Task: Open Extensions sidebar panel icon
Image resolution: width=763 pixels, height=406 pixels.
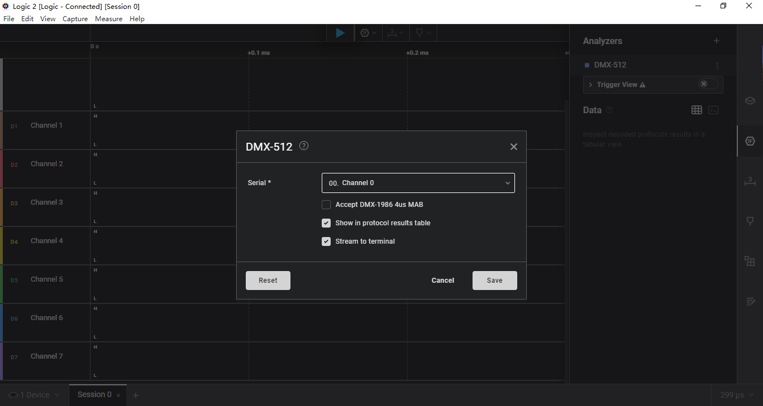Action: [x=750, y=261]
